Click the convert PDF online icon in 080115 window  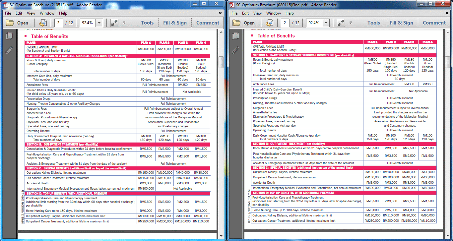click(x=270, y=23)
